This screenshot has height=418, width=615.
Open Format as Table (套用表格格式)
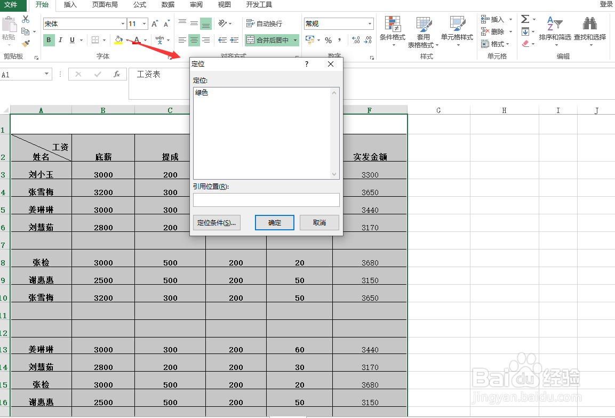pos(423,32)
